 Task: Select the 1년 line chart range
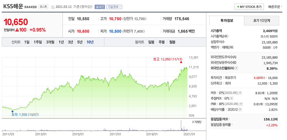coord(61,42)
